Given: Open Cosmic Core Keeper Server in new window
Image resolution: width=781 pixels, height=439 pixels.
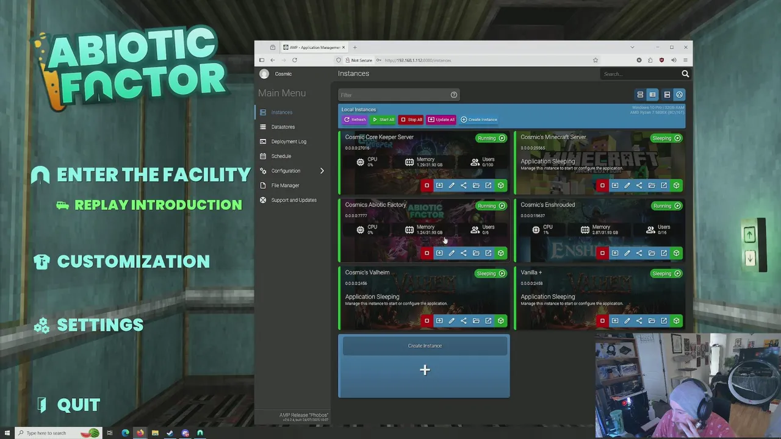Looking at the screenshot, I should pyautogui.click(x=488, y=185).
